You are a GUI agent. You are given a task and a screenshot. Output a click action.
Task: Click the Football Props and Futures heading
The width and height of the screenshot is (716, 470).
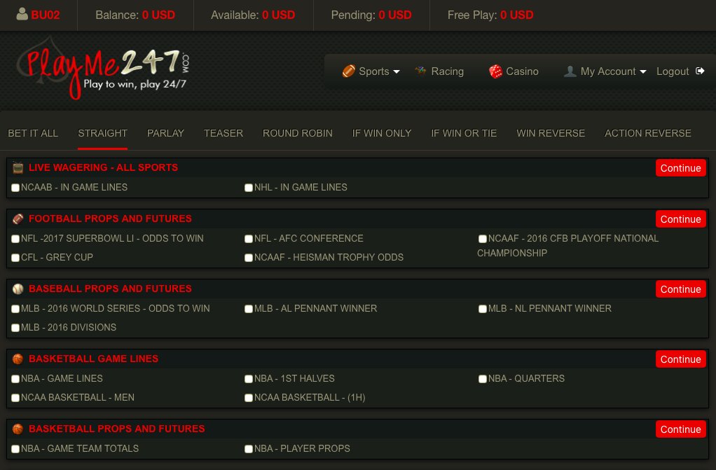point(110,219)
